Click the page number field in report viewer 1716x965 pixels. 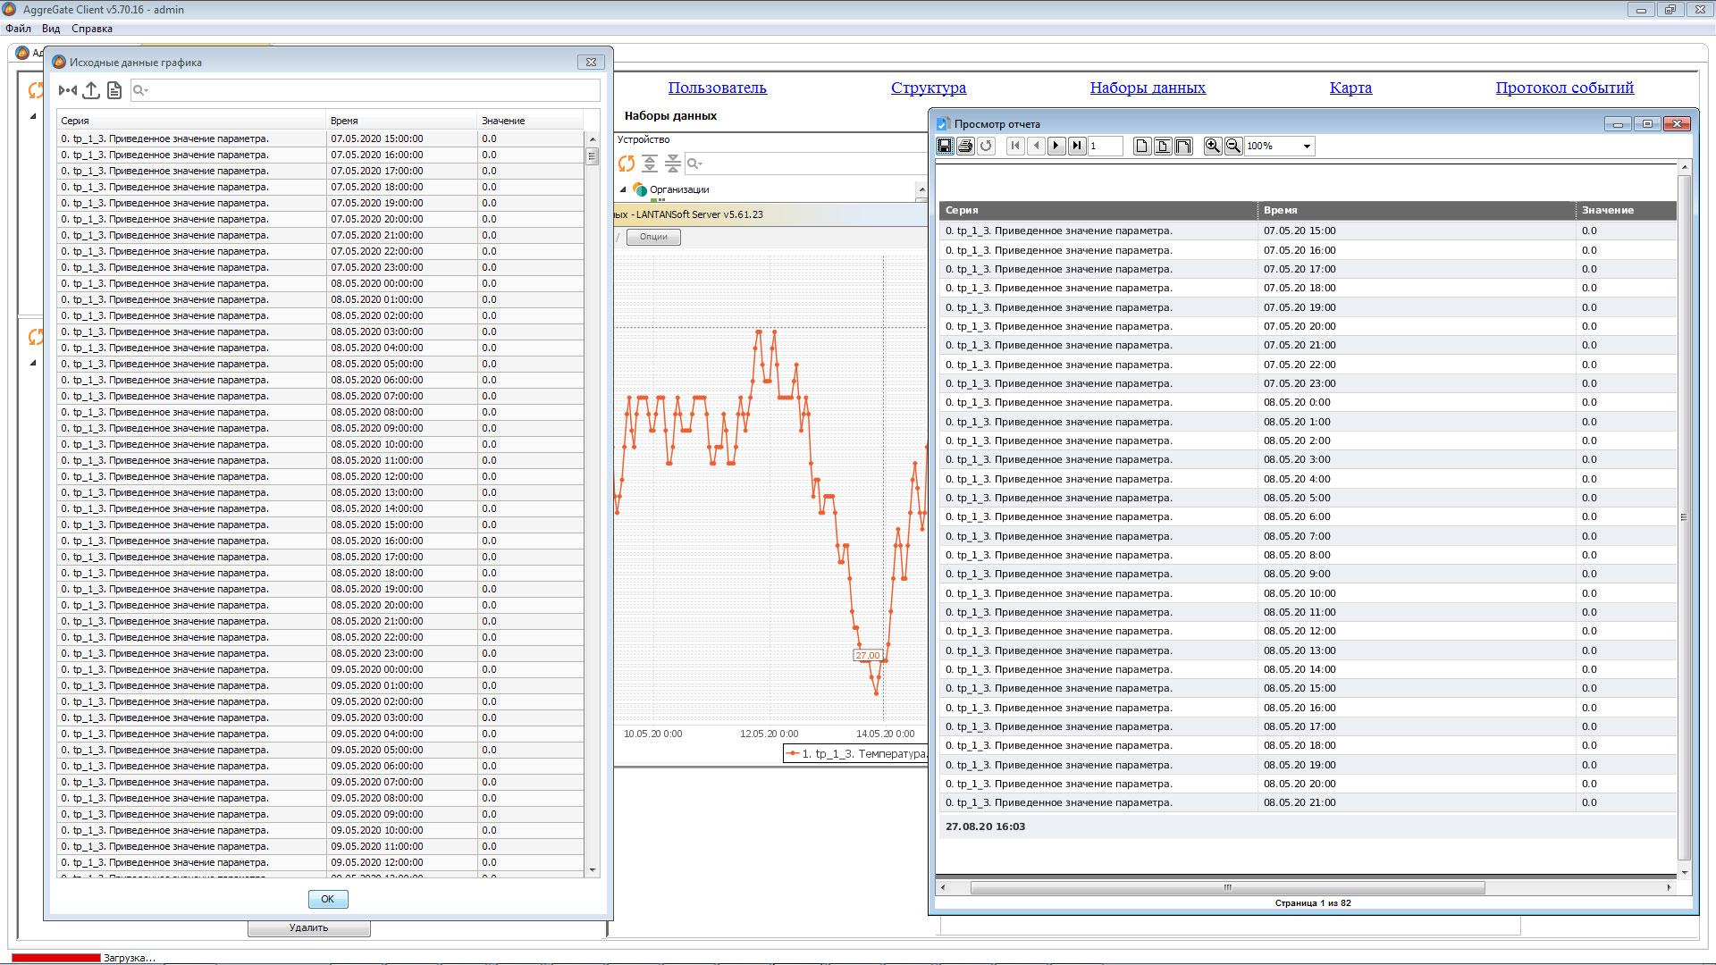(1105, 146)
